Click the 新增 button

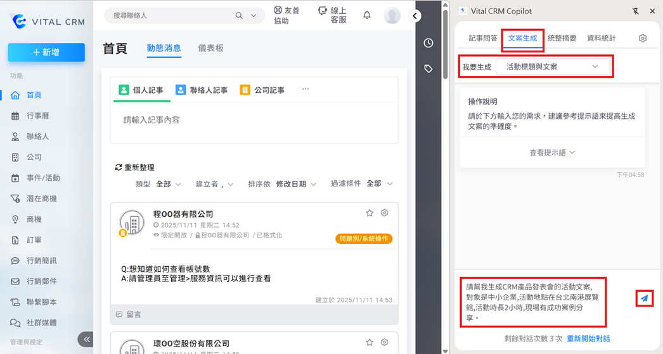click(x=46, y=52)
